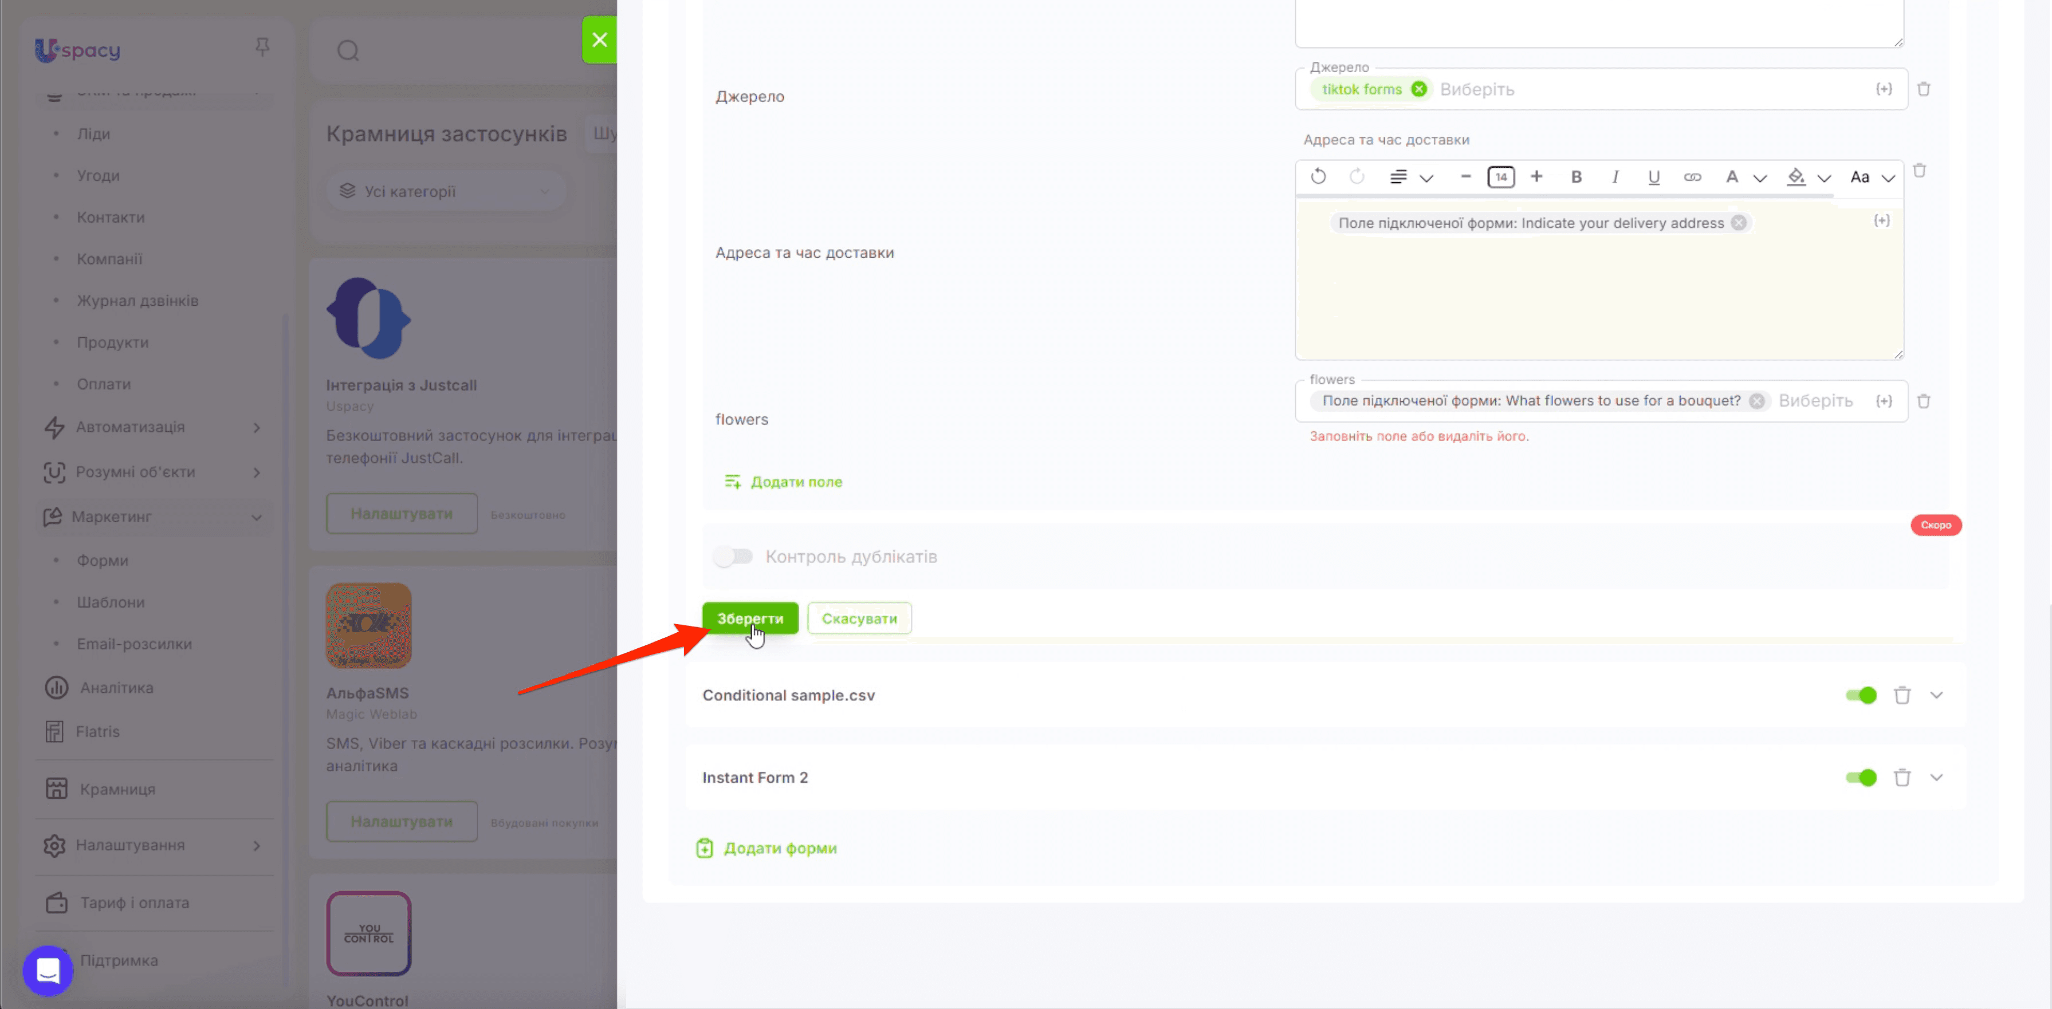
Task: Remove the tiktok forms tag
Action: (1419, 89)
